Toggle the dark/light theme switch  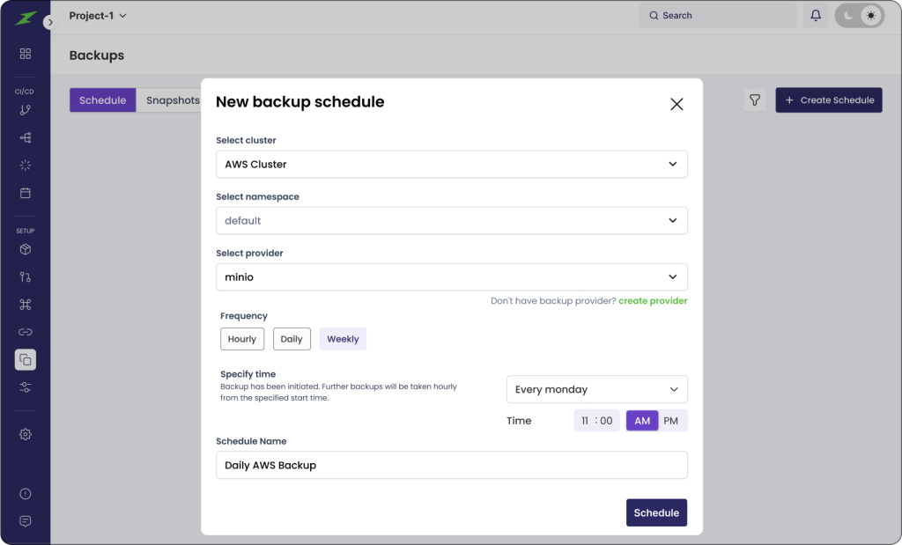pos(859,16)
